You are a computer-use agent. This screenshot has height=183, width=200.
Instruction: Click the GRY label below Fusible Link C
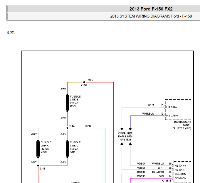(34, 162)
